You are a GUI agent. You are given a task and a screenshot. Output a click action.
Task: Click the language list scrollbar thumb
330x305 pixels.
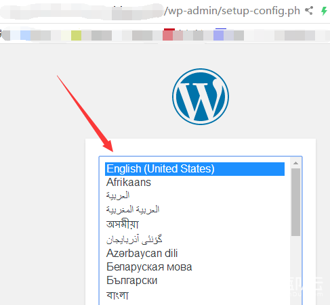coord(295,202)
